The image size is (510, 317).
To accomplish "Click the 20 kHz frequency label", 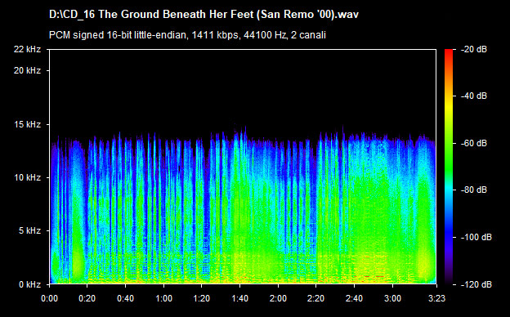I will [27, 70].
